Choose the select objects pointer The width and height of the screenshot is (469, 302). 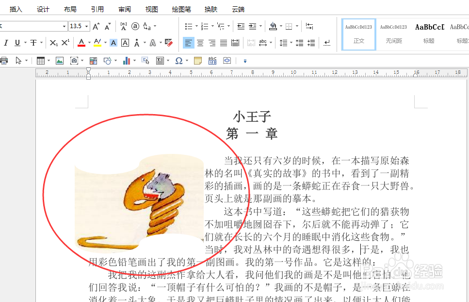(x=18, y=61)
